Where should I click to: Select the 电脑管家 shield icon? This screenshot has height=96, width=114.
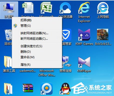67,34
